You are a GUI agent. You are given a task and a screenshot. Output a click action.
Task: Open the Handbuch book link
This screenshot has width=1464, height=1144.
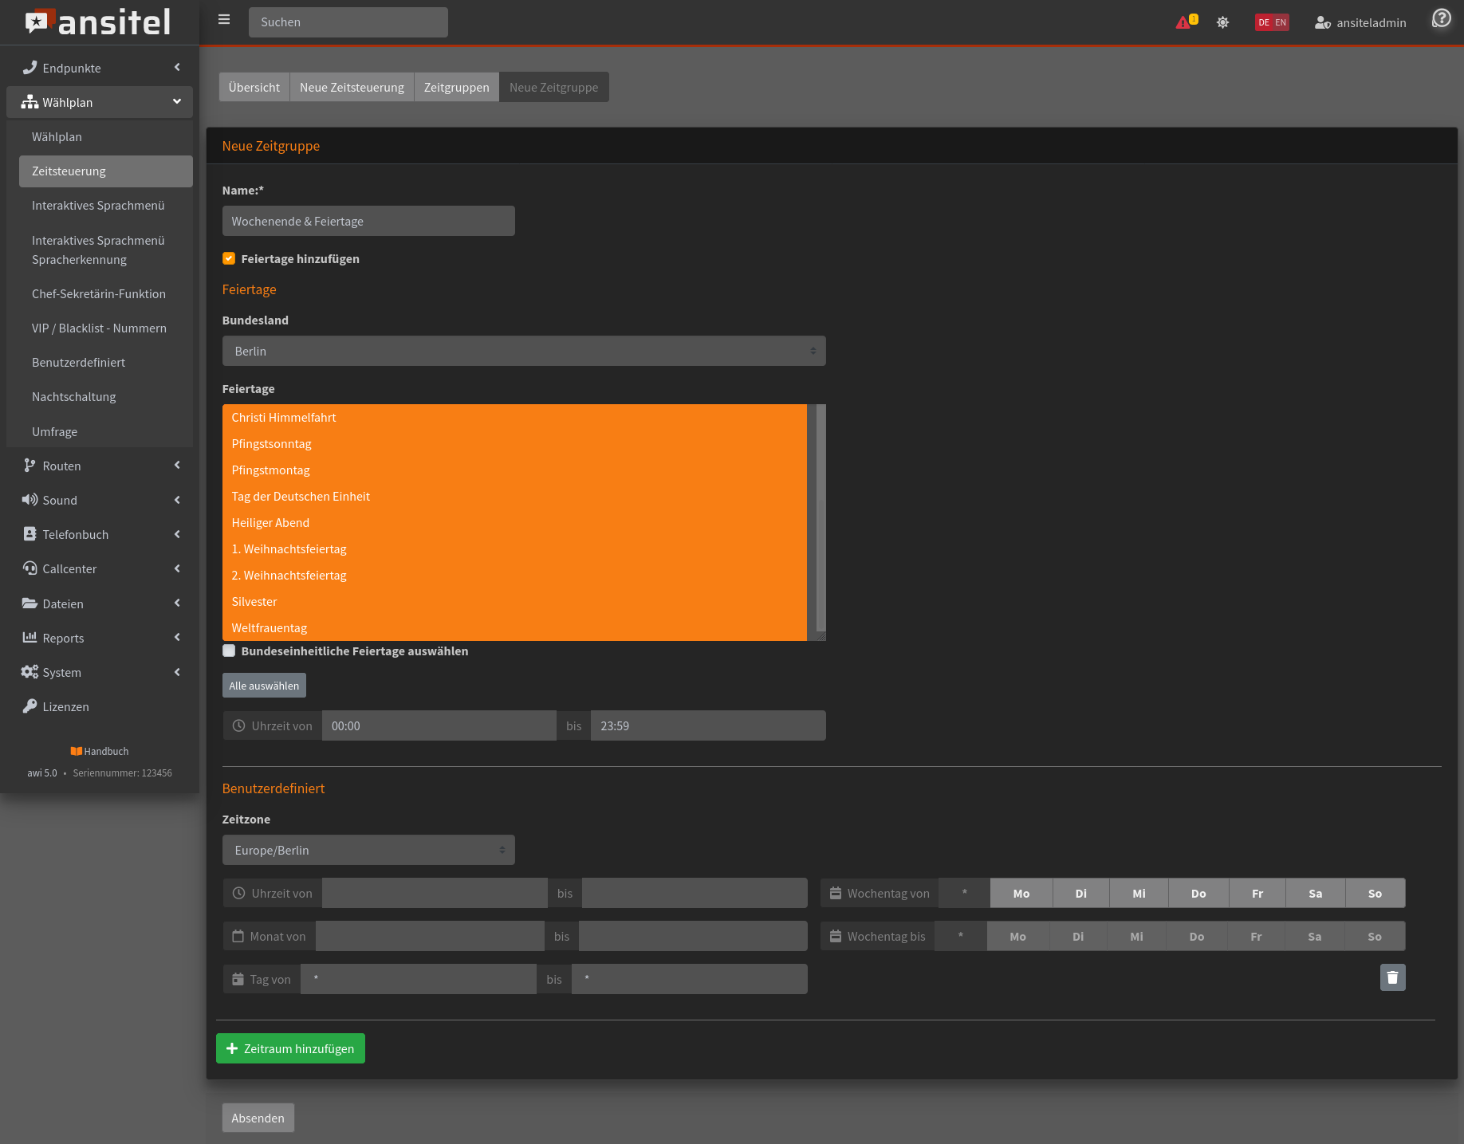100,751
